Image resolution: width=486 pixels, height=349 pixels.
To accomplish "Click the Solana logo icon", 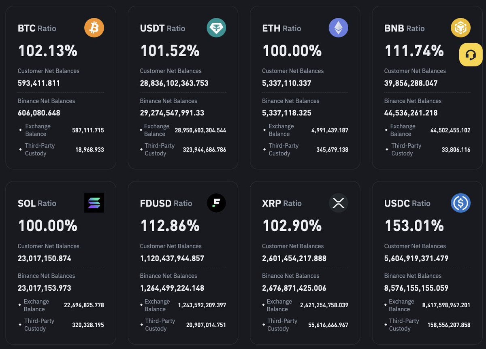I will click(94, 203).
